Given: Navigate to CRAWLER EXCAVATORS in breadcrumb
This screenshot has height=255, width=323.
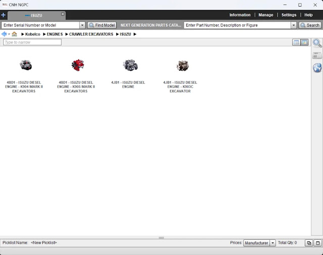Looking at the screenshot, I should 91,34.
